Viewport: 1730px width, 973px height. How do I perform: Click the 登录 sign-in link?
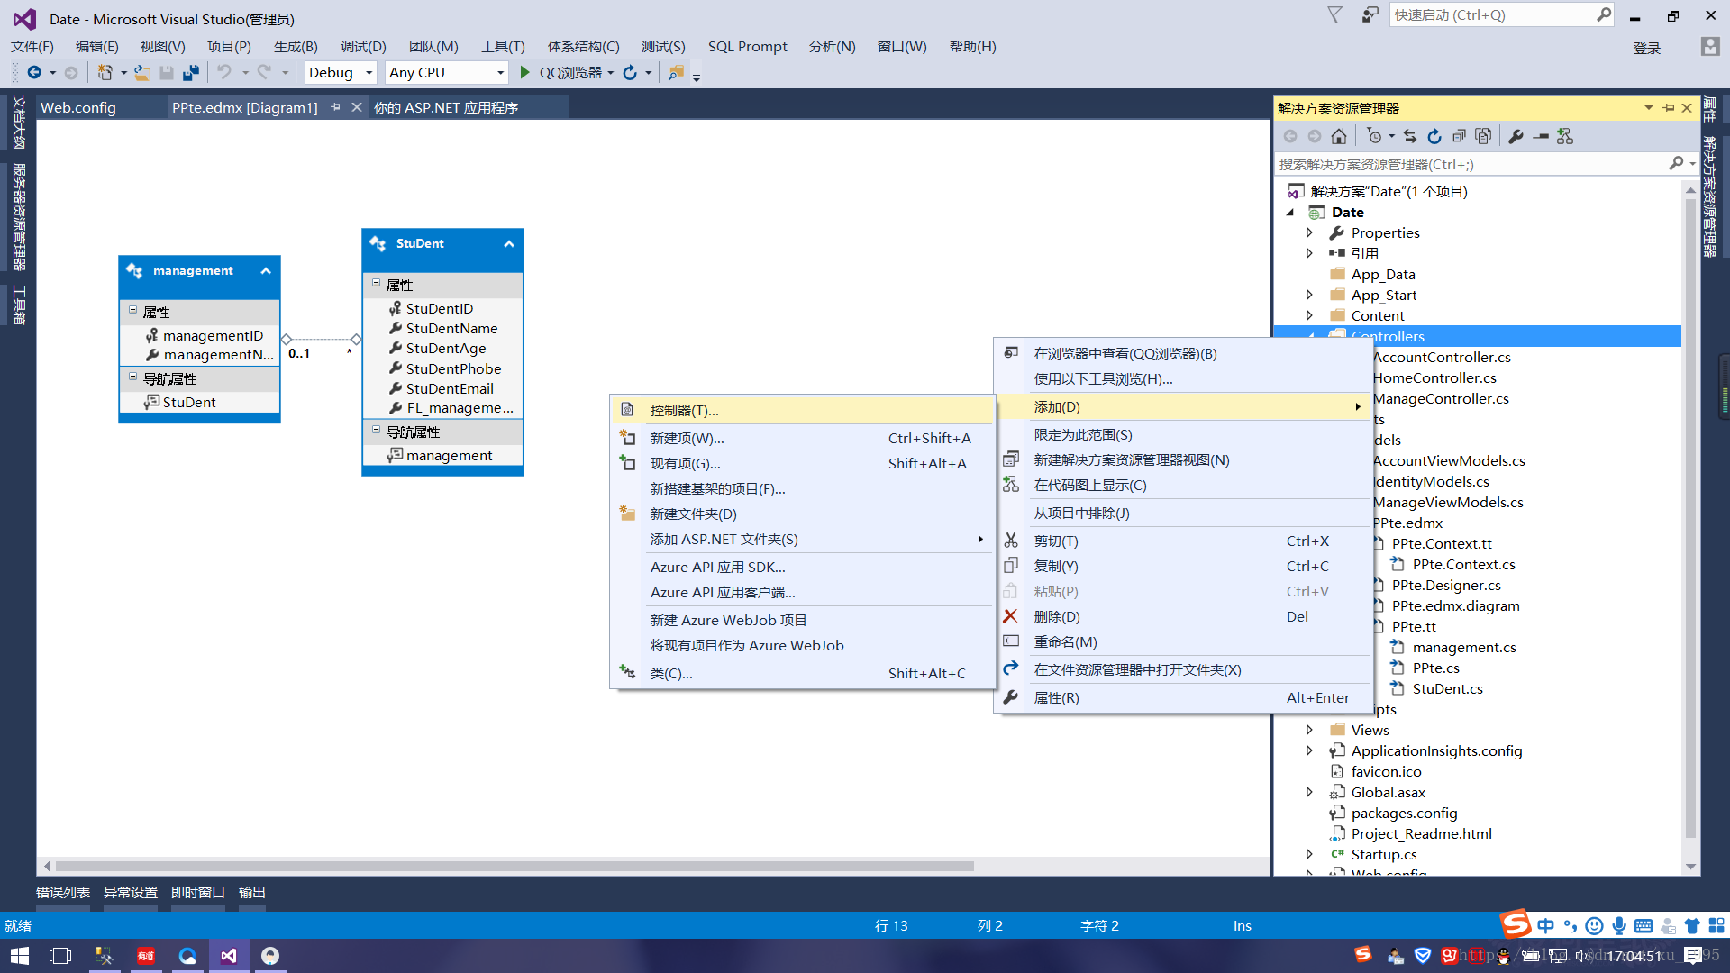[1646, 48]
